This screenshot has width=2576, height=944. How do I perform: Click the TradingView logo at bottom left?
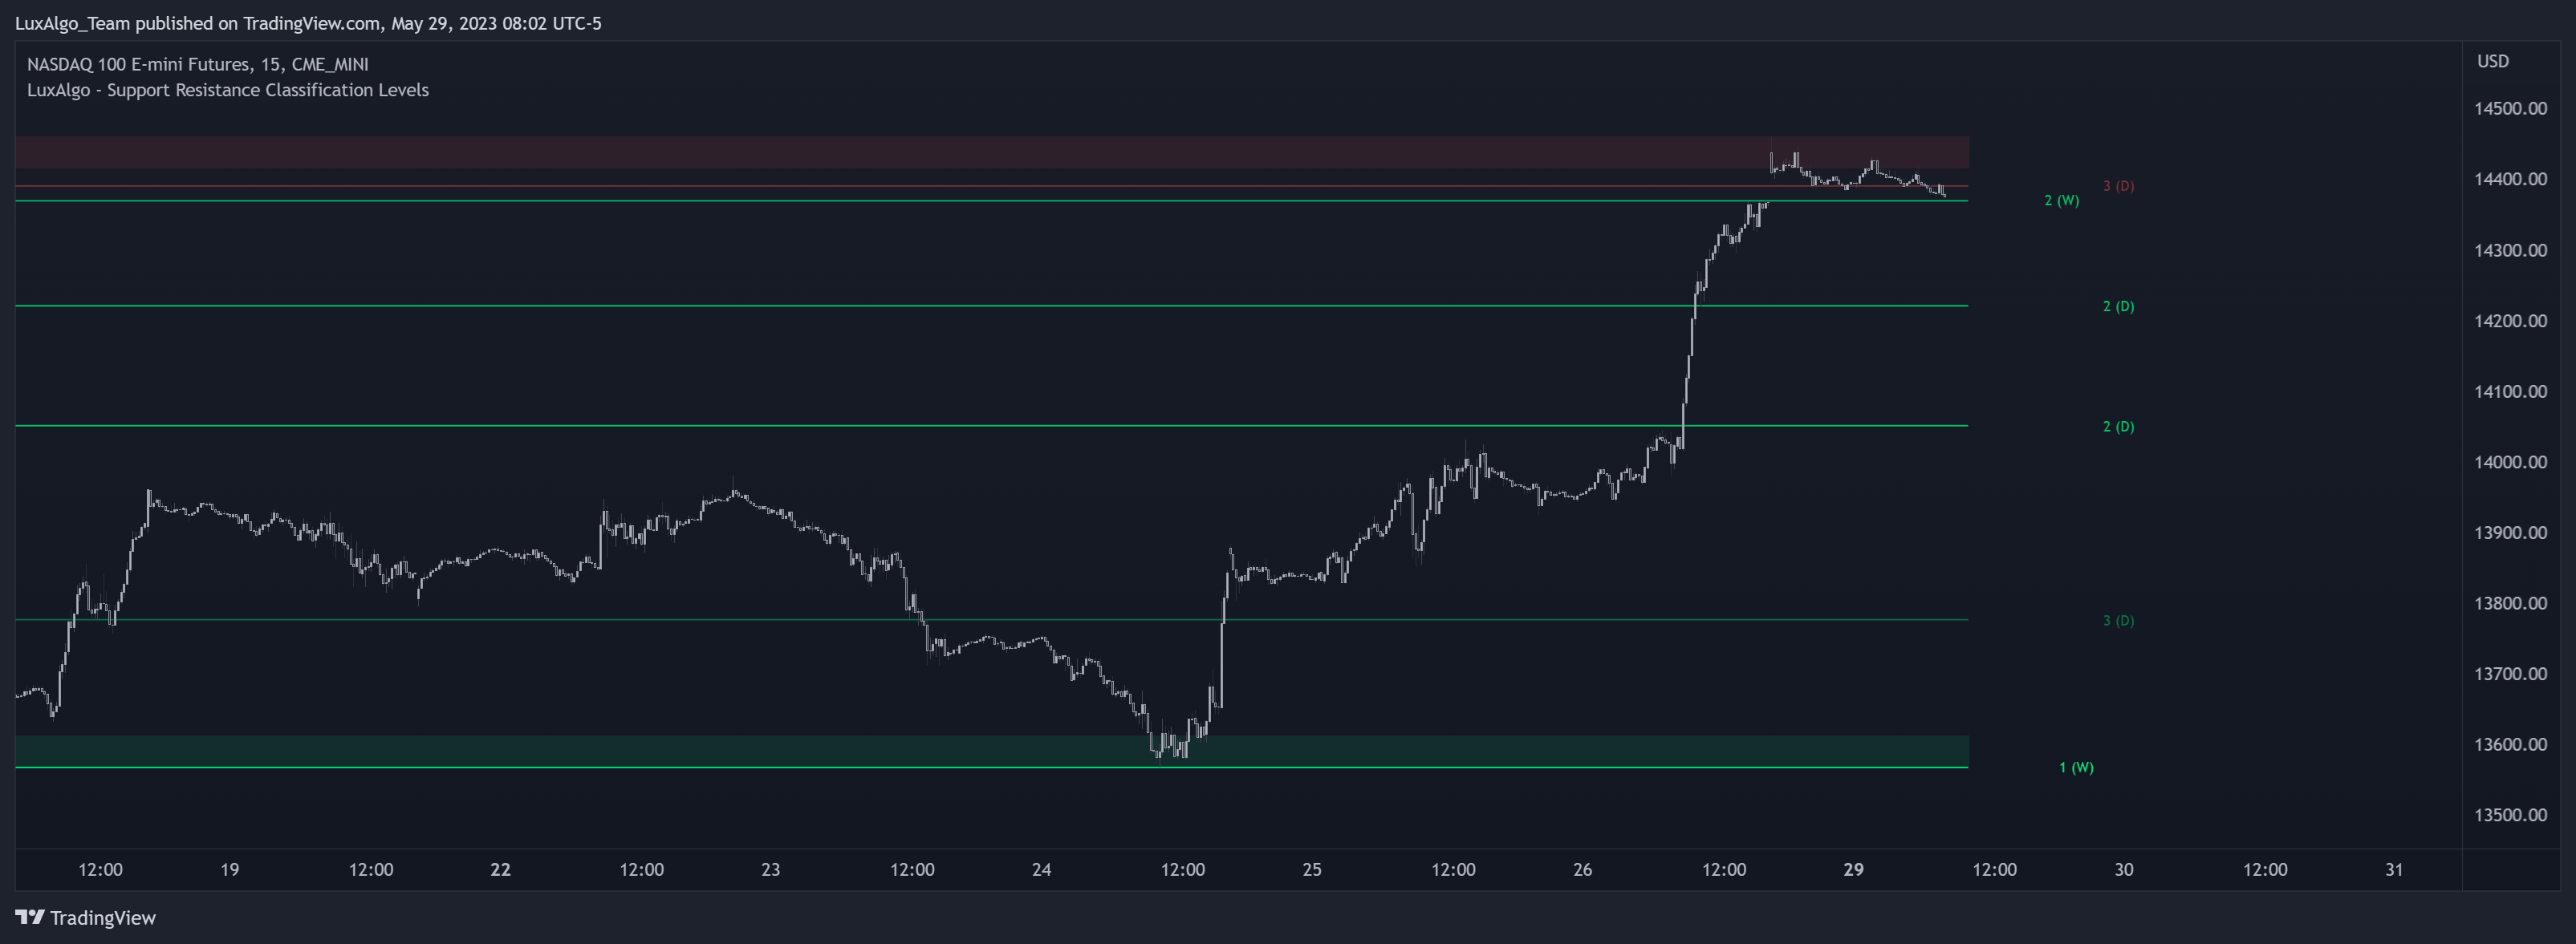(86, 917)
